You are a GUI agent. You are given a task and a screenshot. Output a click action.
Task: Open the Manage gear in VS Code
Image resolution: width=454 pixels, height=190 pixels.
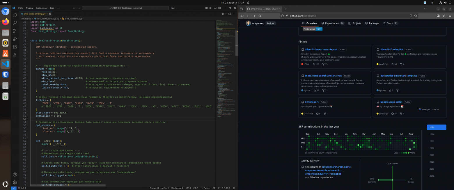15,182
